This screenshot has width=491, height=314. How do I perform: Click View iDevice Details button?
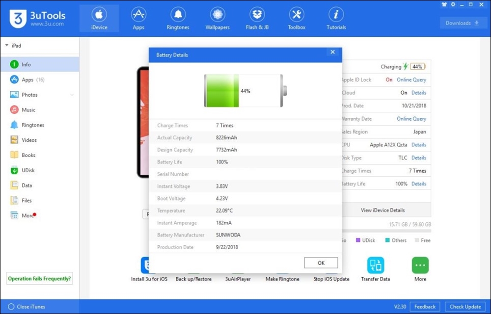click(386, 210)
